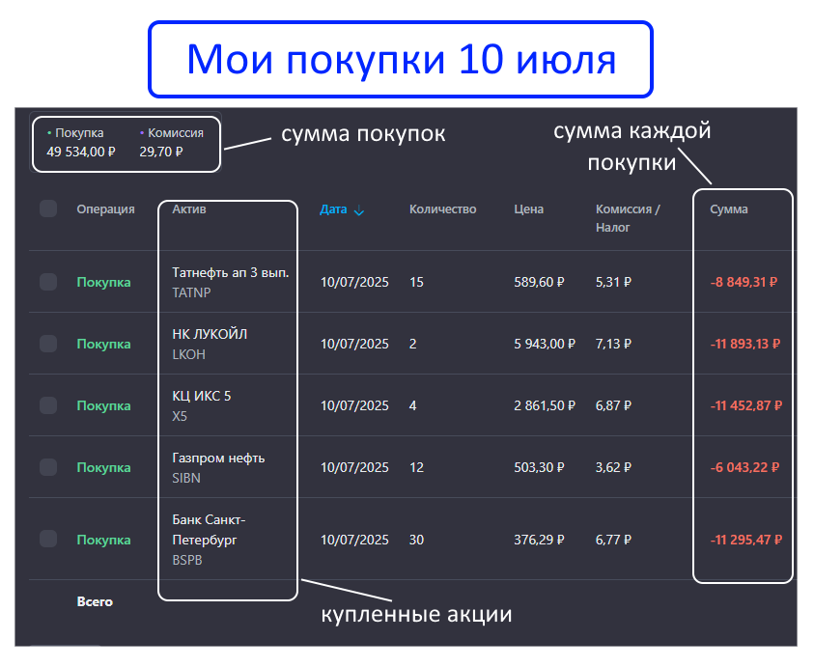This screenshot has width=814, height=667.
Task: Select the LKOH purchase row checkbox
Action: (x=48, y=344)
